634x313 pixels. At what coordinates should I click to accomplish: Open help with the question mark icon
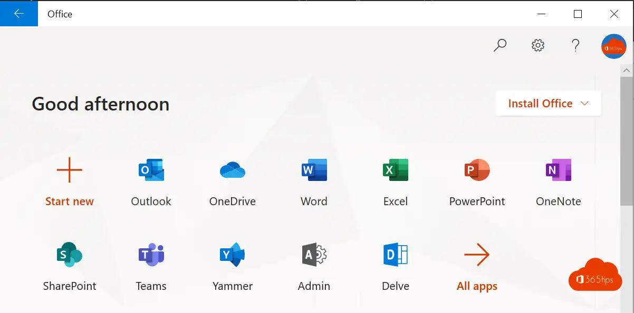click(576, 45)
